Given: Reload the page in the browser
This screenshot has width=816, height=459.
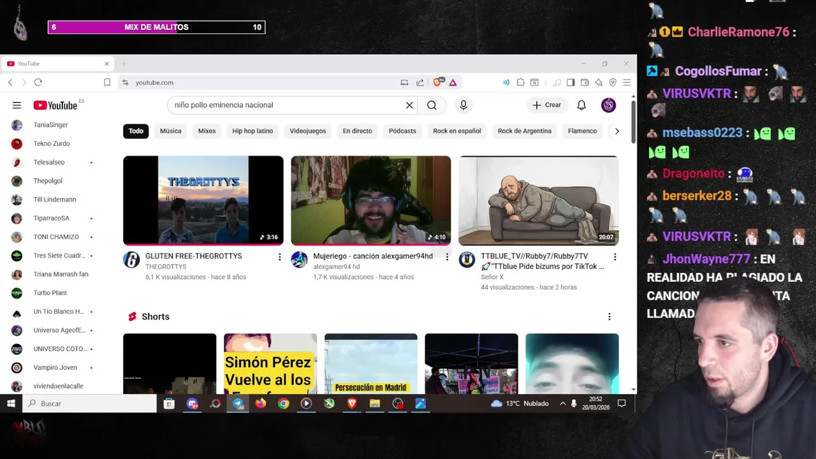Looking at the screenshot, I should point(38,82).
